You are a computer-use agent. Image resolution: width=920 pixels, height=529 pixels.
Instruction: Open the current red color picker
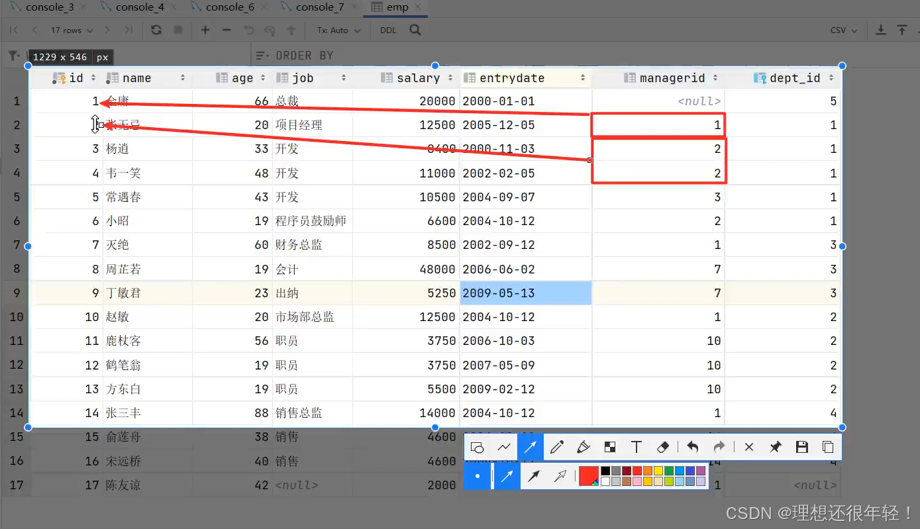[x=588, y=476]
